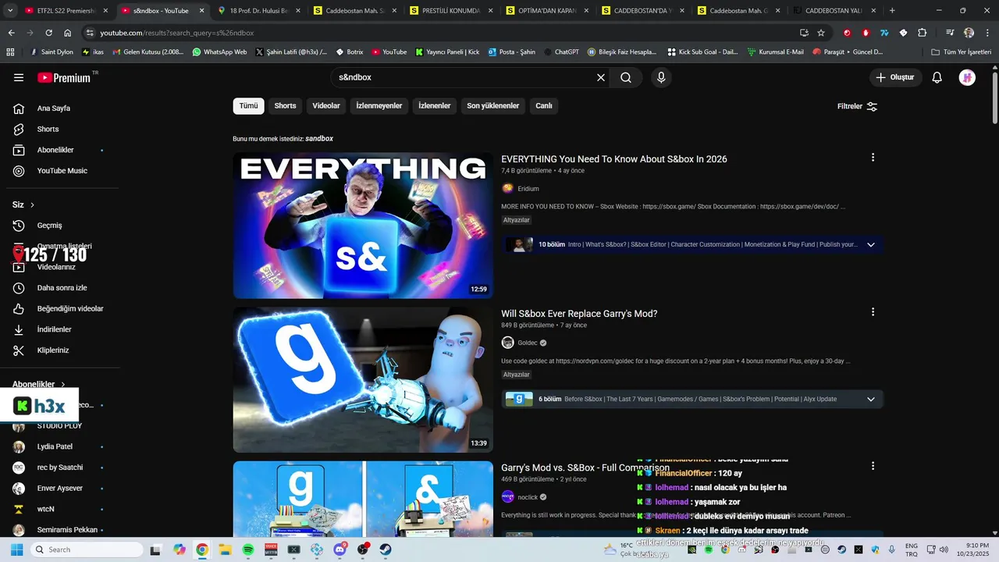The height and width of the screenshot is (562, 999).
Task: Clear the search box with X
Action: tap(601, 77)
